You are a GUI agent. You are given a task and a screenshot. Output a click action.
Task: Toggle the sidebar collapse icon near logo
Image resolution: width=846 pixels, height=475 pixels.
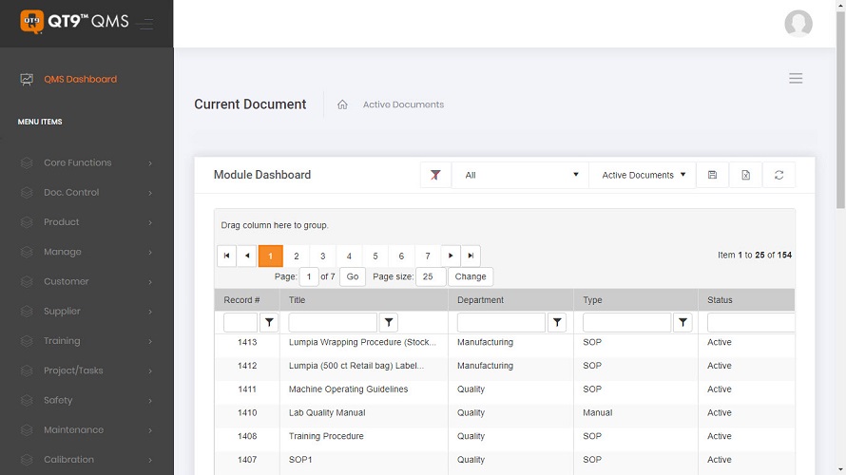click(144, 24)
